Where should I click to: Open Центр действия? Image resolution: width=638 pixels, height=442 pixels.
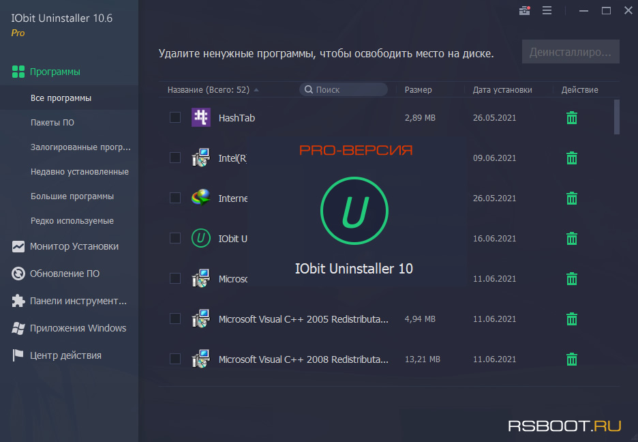point(65,355)
